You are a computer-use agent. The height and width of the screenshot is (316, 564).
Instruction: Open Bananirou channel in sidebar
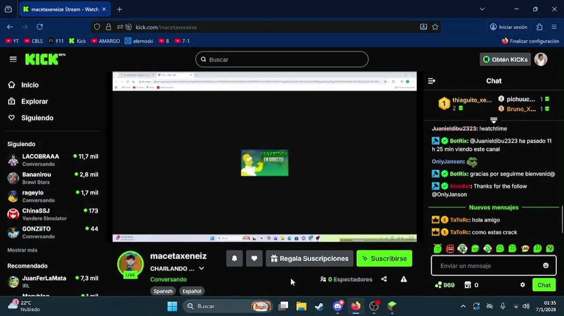tap(53, 178)
